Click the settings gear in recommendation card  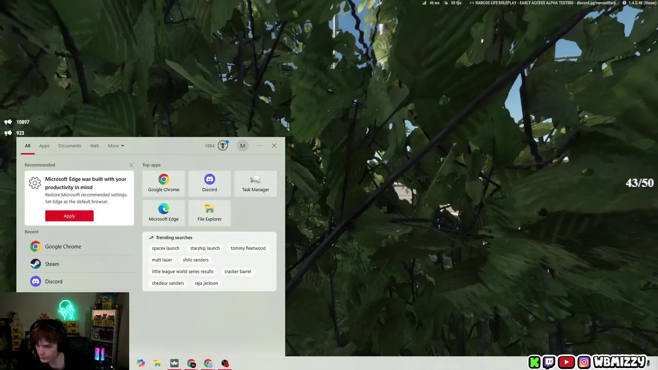point(35,183)
